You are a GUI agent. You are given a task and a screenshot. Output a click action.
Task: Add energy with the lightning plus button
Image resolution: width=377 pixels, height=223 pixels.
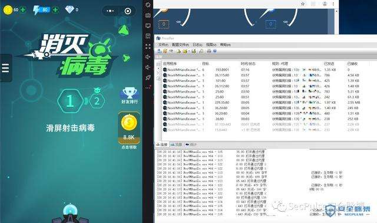pos(55,10)
